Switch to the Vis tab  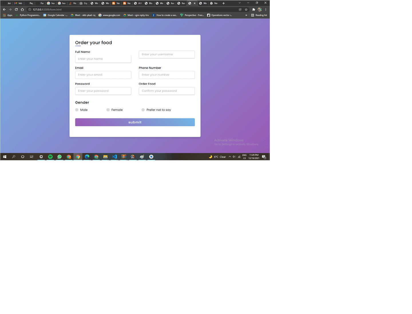(x=73, y=3)
